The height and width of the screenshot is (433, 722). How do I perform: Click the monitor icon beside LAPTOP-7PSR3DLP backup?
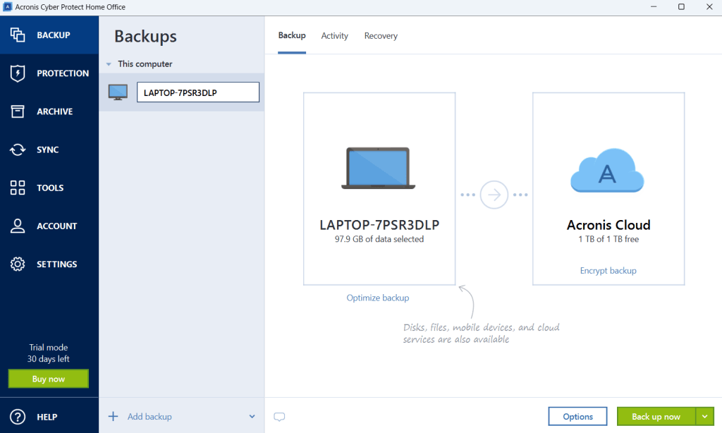118,92
